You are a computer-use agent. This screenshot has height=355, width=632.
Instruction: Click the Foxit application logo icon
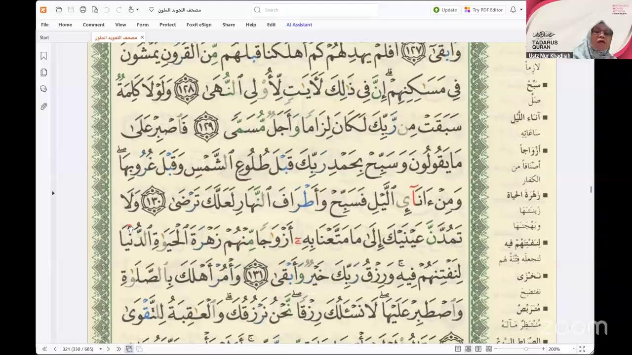coord(43,9)
